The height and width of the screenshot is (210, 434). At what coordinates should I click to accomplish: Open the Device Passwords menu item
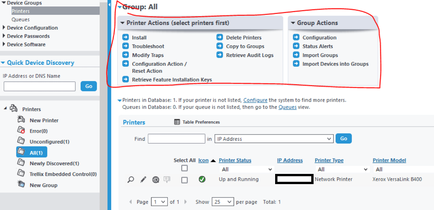click(28, 36)
